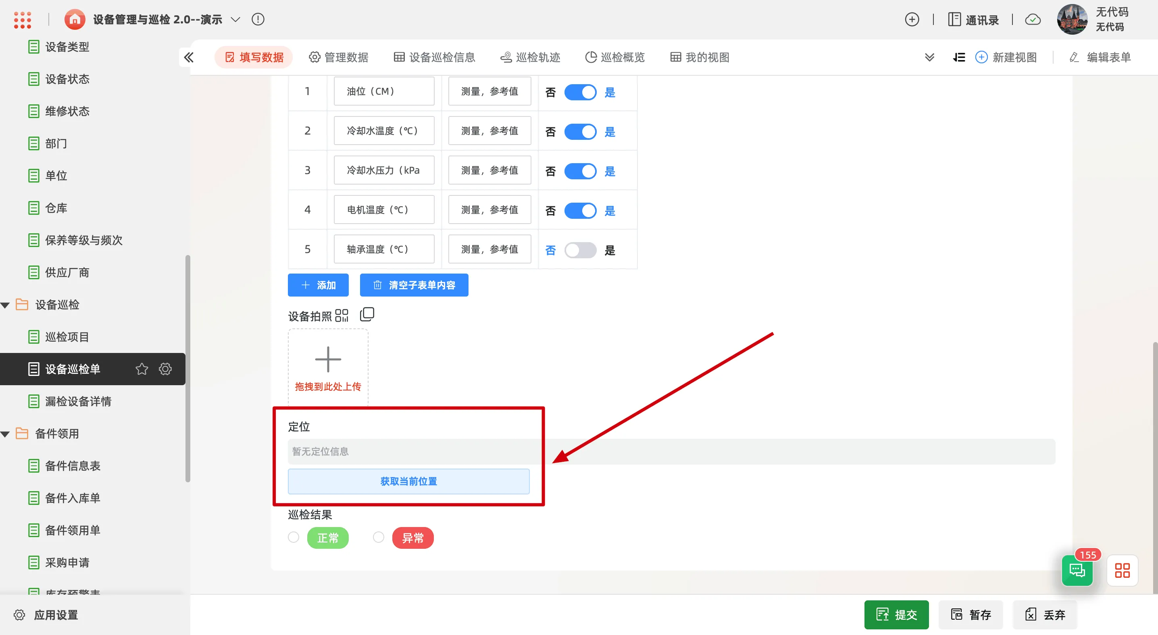1158x635 pixels.
Task: Collapse the 备件领用 folder
Action: pyautogui.click(x=6, y=434)
